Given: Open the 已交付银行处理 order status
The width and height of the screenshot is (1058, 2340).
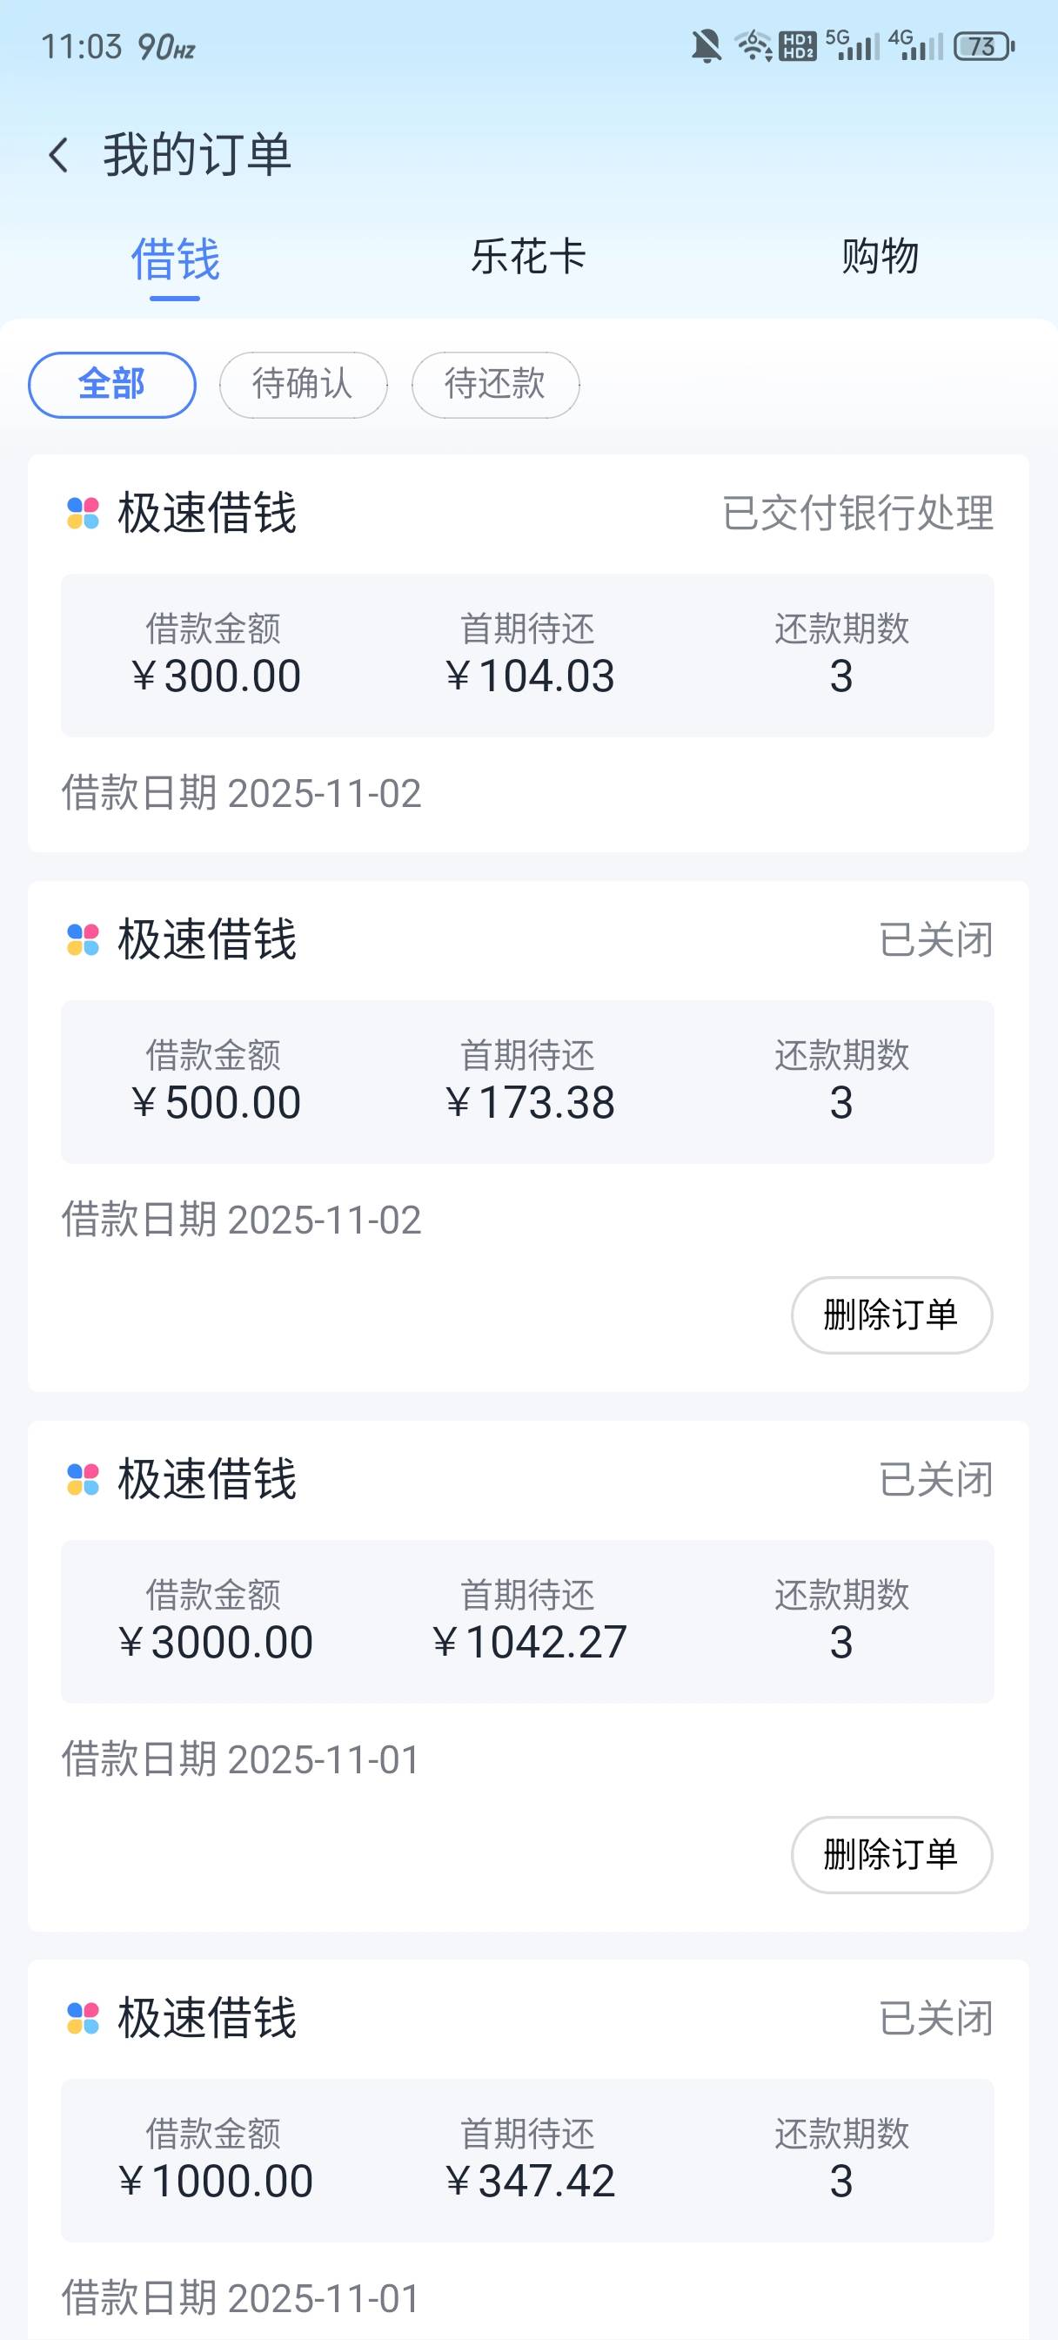Looking at the screenshot, I should pyautogui.click(x=857, y=514).
